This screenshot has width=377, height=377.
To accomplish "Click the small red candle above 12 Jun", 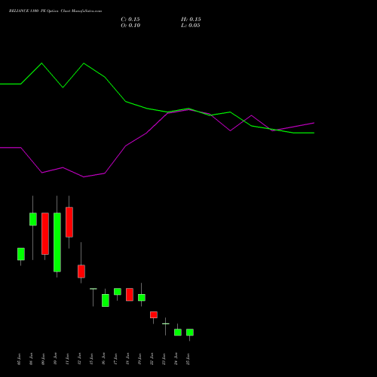I will pos(81,271).
